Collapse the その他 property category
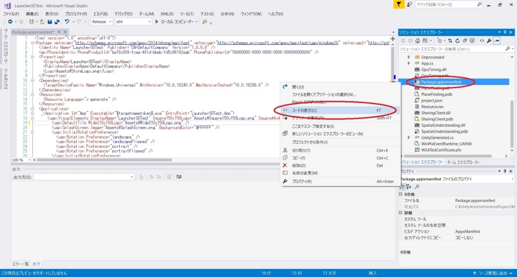517x277 pixels. coord(401,194)
